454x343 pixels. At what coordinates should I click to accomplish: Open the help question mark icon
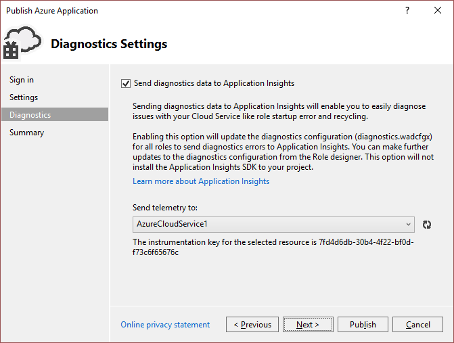pyautogui.click(x=407, y=10)
